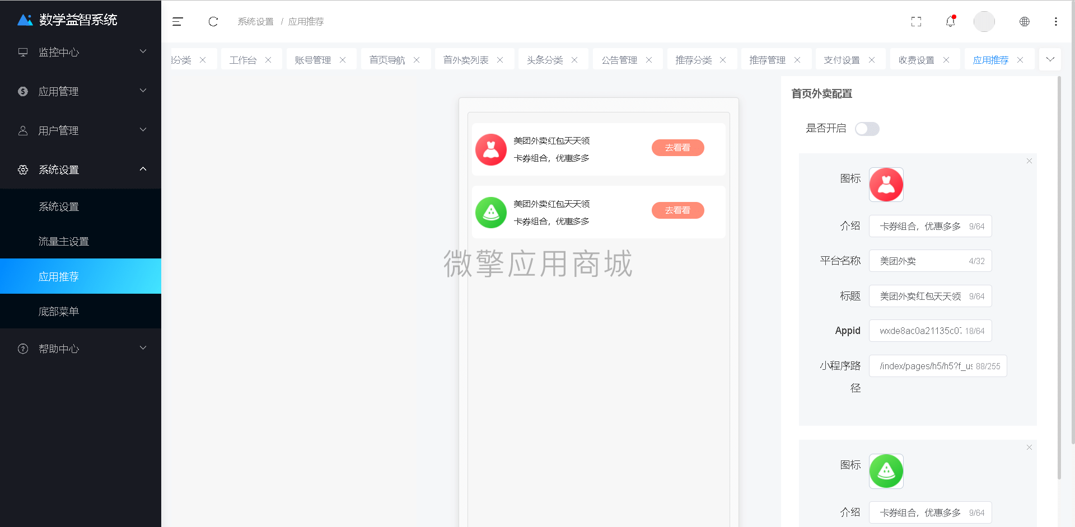Open the tabs overflow dropdown arrow

point(1050,59)
